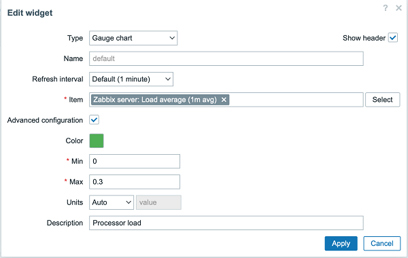Disable the Advanced configuration checkbox

tap(94, 120)
